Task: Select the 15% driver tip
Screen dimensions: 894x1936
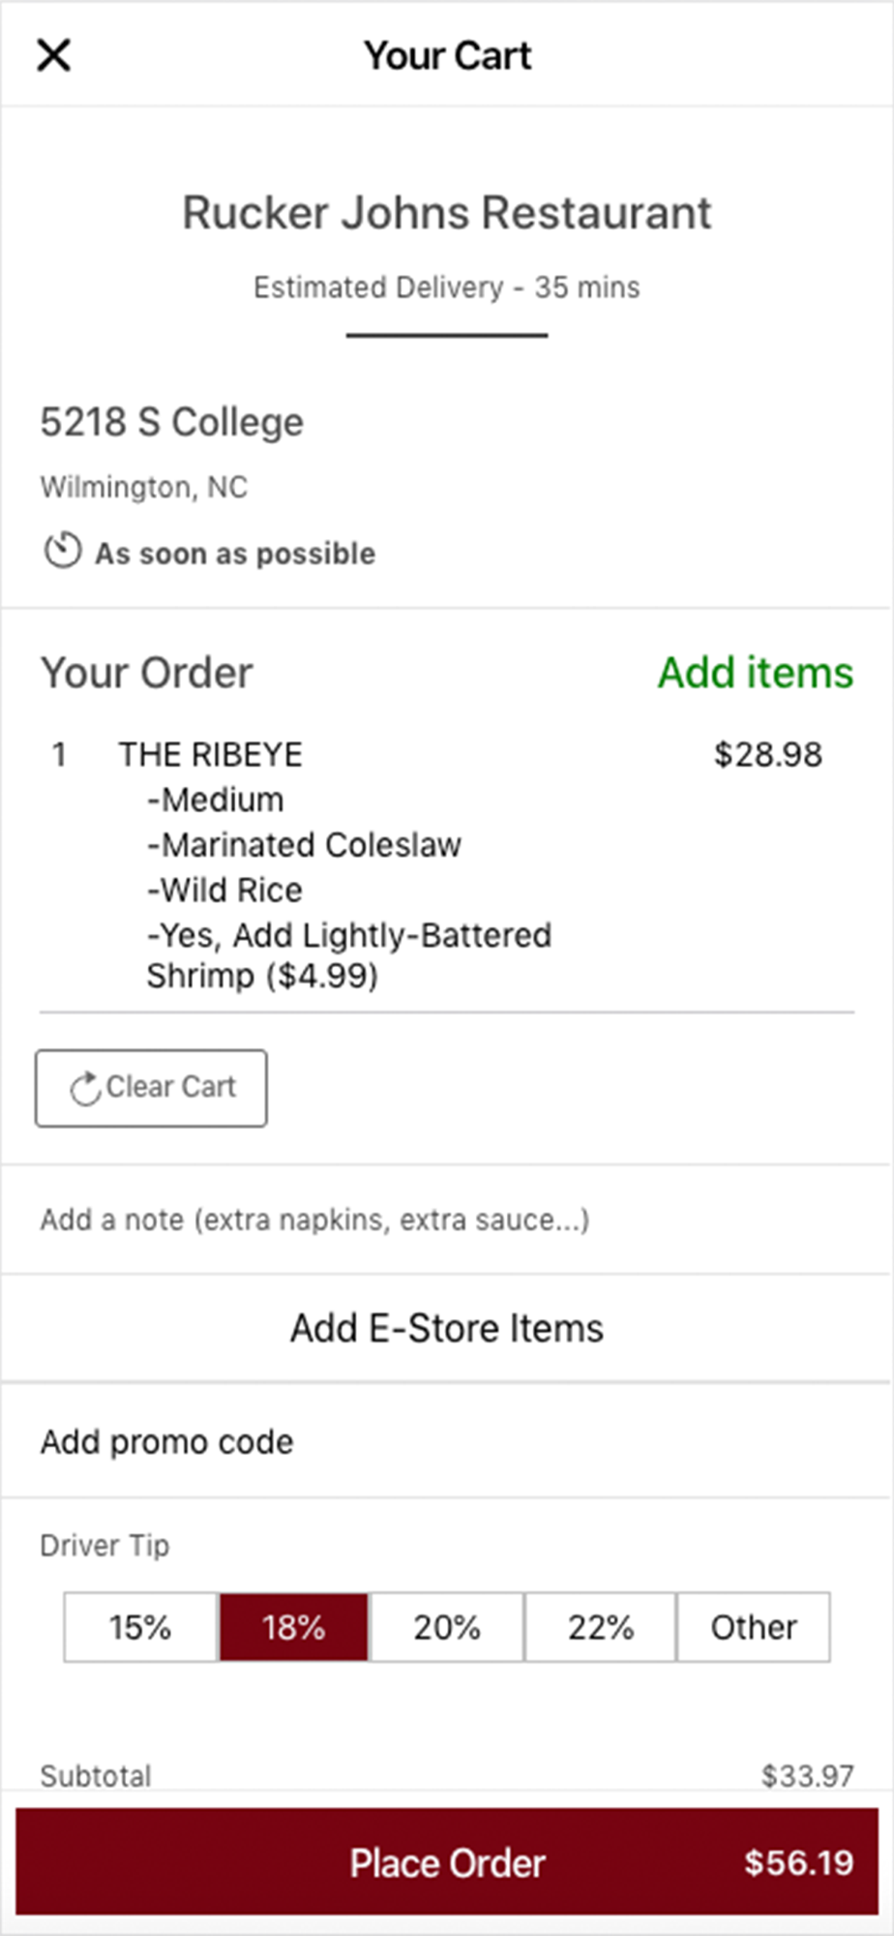Action: tap(140, 1627)
